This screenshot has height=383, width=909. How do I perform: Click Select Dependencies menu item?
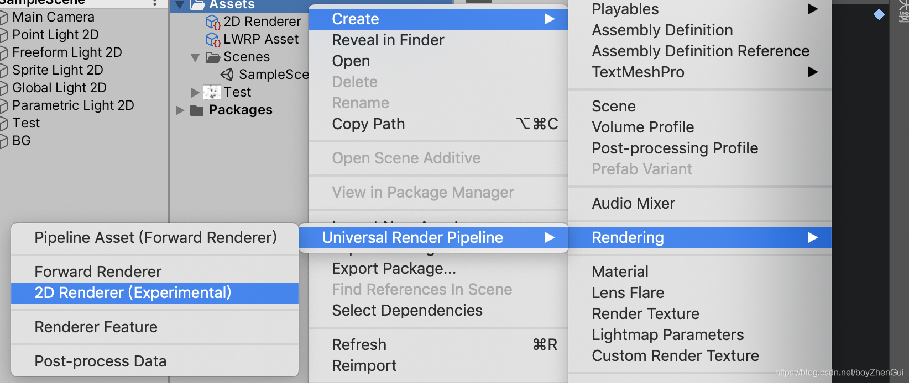pyautogui.click(x=438, y=310)
